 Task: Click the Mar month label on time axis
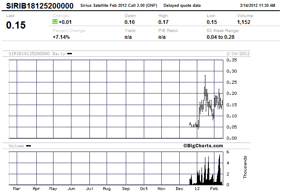(x=17, y=188)
